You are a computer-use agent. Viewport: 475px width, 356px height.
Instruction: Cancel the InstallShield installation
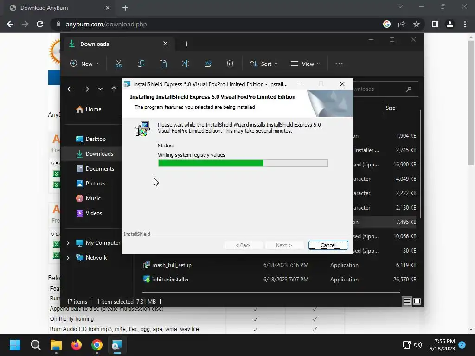tap(328, 245)
